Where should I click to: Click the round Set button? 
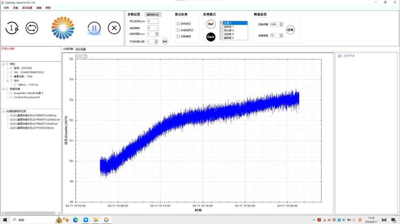[x=165, y=41]
